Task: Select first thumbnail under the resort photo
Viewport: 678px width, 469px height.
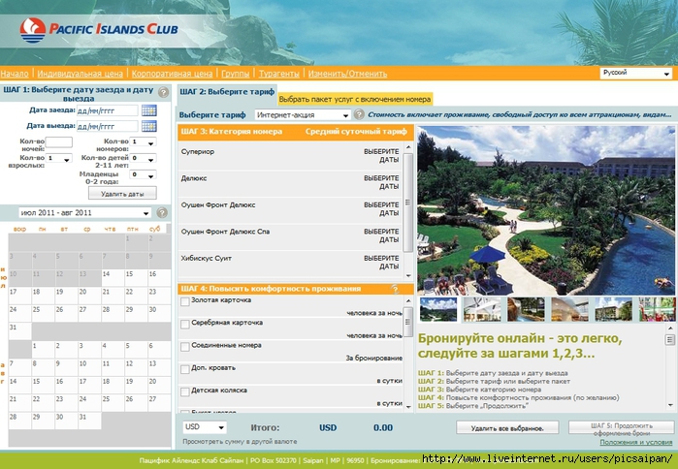Action: [x=438, y=308]
